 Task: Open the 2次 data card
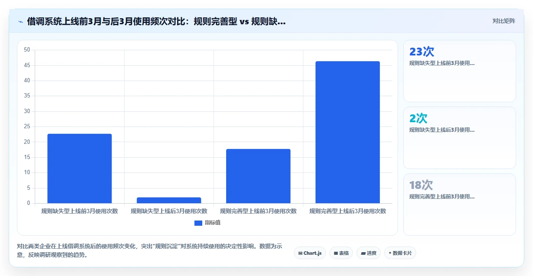coord(460,138)
